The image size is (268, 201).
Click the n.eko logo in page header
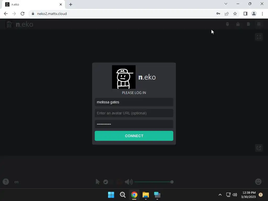point(20,24)
